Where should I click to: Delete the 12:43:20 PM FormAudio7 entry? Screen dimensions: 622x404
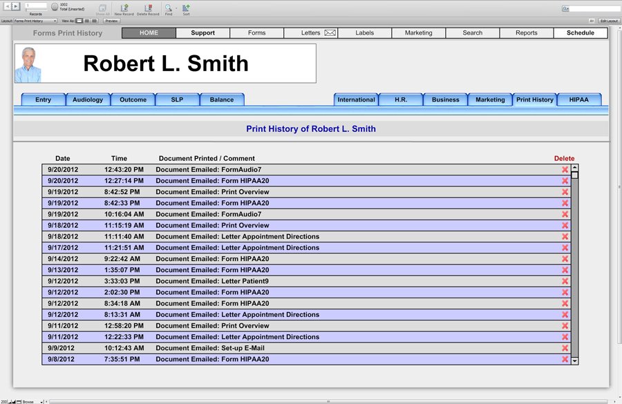click(565, 170)
